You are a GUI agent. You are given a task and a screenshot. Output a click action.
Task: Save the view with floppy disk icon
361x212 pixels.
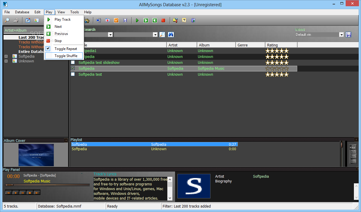click(x=349, y=35)
